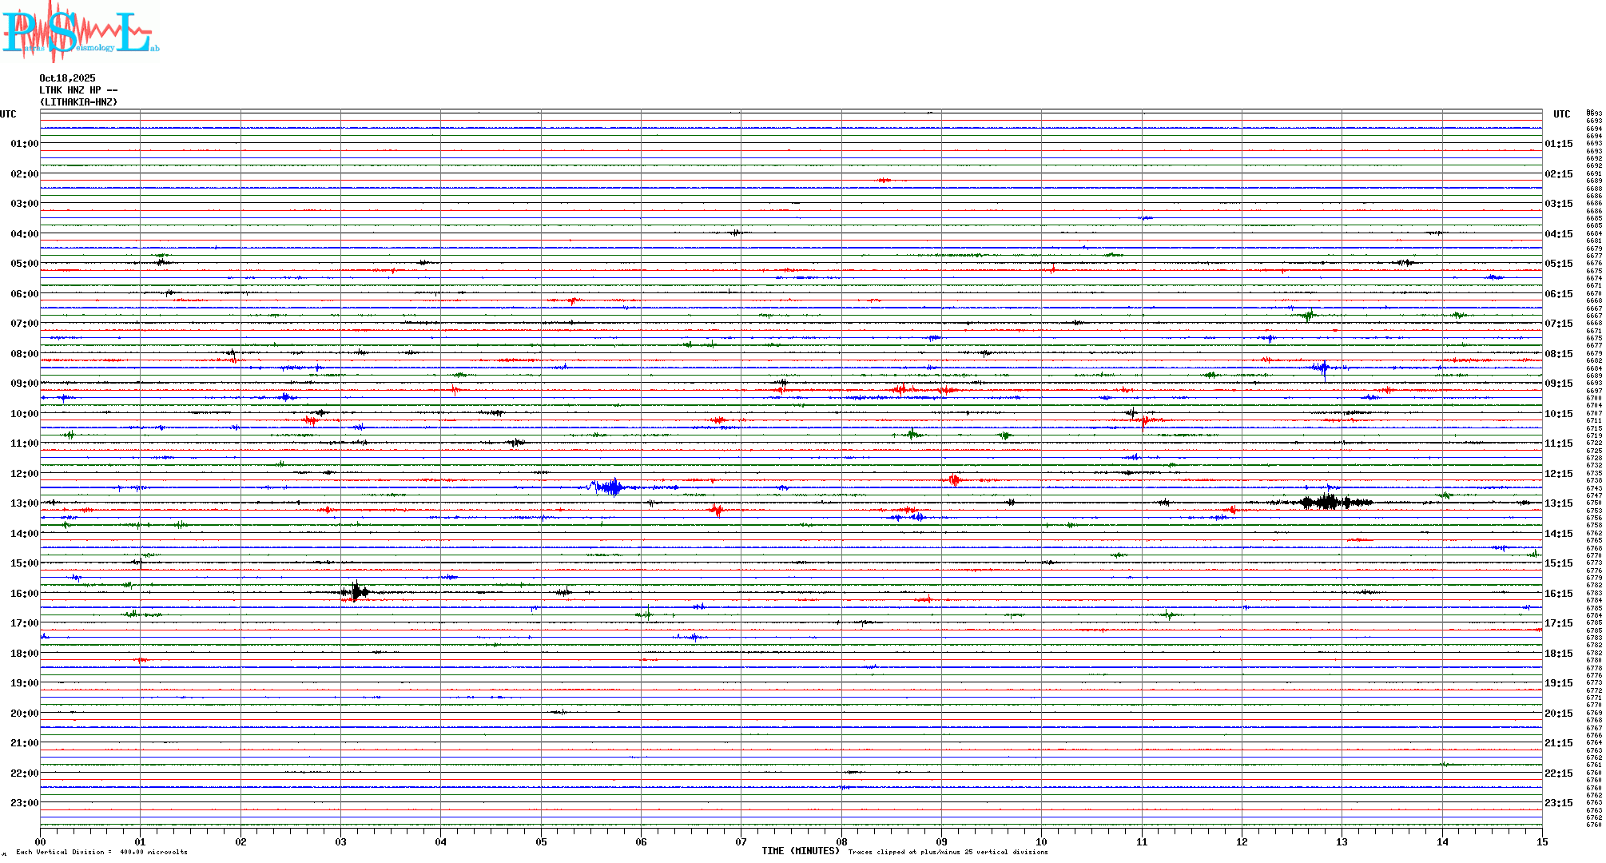
Task: Click the right UTC axis label
Action: [x=1561, y=114]
